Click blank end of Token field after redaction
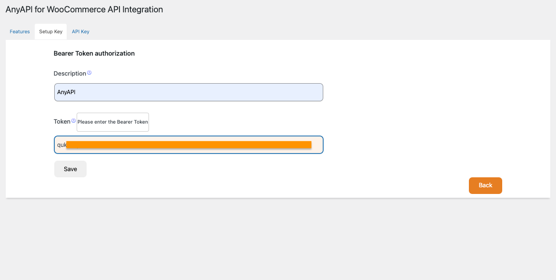556x280 pixels. point(317,145)
